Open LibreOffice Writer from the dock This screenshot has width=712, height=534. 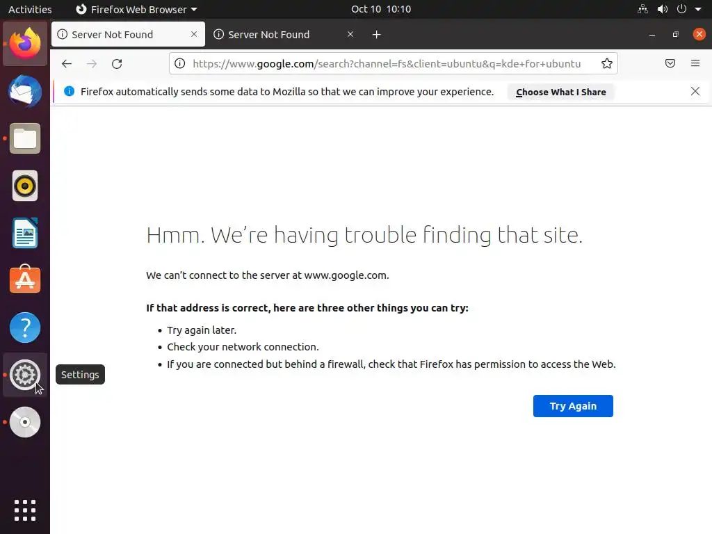click(25, 233)
